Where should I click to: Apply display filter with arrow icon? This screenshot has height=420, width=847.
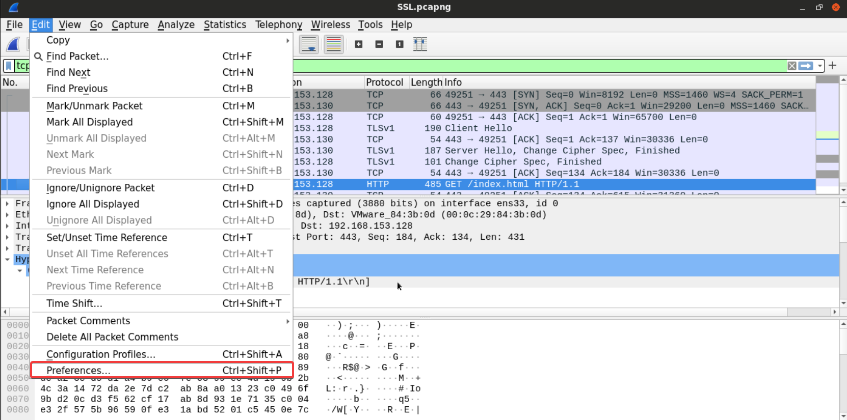(806, 66)
